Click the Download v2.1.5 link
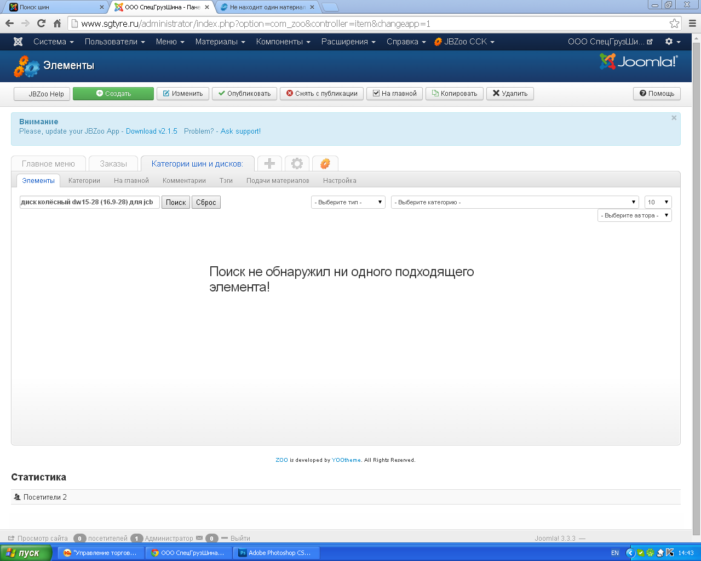Screen dimensions: 701x561 pyautogui.click(x=152, y=131)
